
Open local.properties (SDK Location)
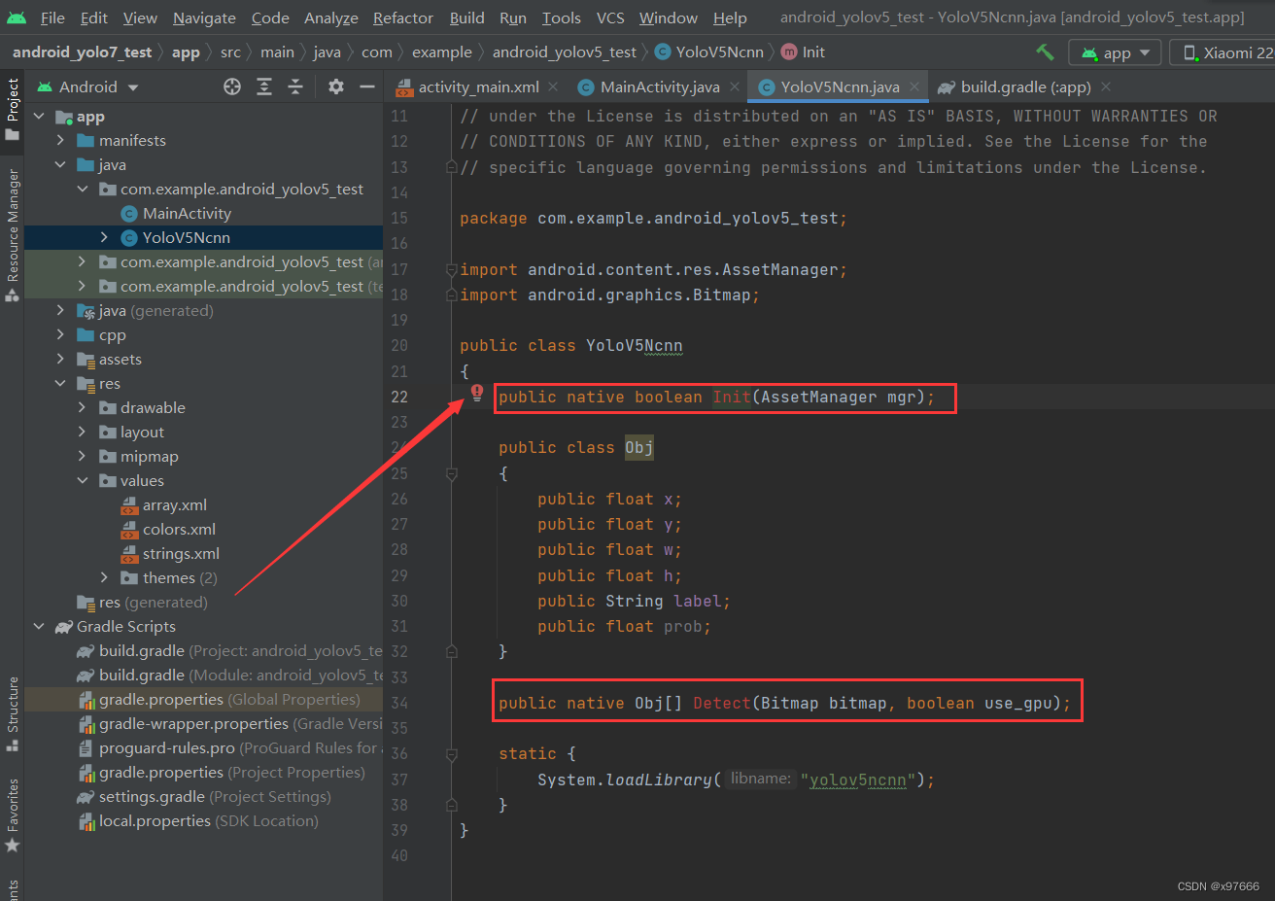198,820
